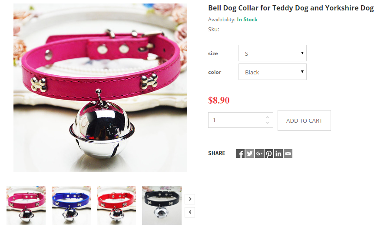
Task: Select the black collar thumbnail
Action: point(162,206)
